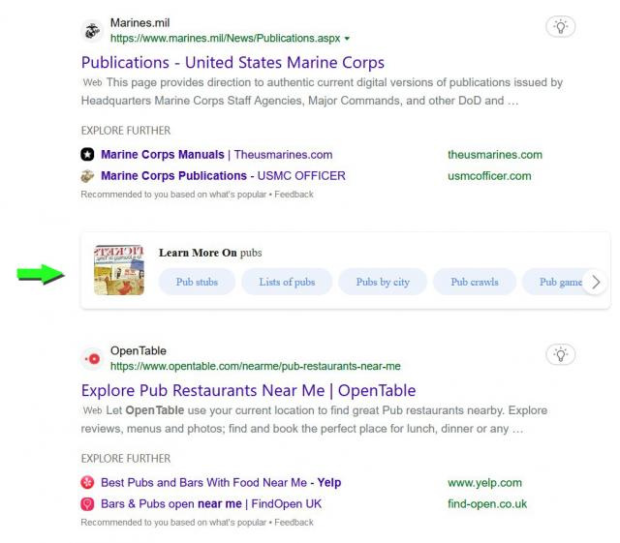The image size is (620, 543).
Task: Expand more pub topics with the right chevron
Action: 596,282
